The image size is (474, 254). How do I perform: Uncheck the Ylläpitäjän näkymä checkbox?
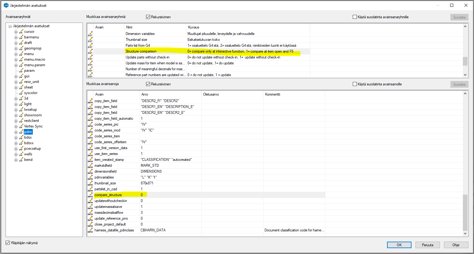[8, 243]
